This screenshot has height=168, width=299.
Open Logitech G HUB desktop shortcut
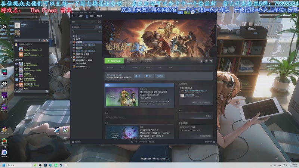click(4, 27)
